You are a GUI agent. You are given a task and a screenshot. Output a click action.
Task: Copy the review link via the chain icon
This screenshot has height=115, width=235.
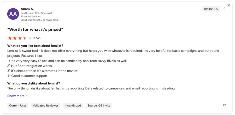tap(225, 105)
